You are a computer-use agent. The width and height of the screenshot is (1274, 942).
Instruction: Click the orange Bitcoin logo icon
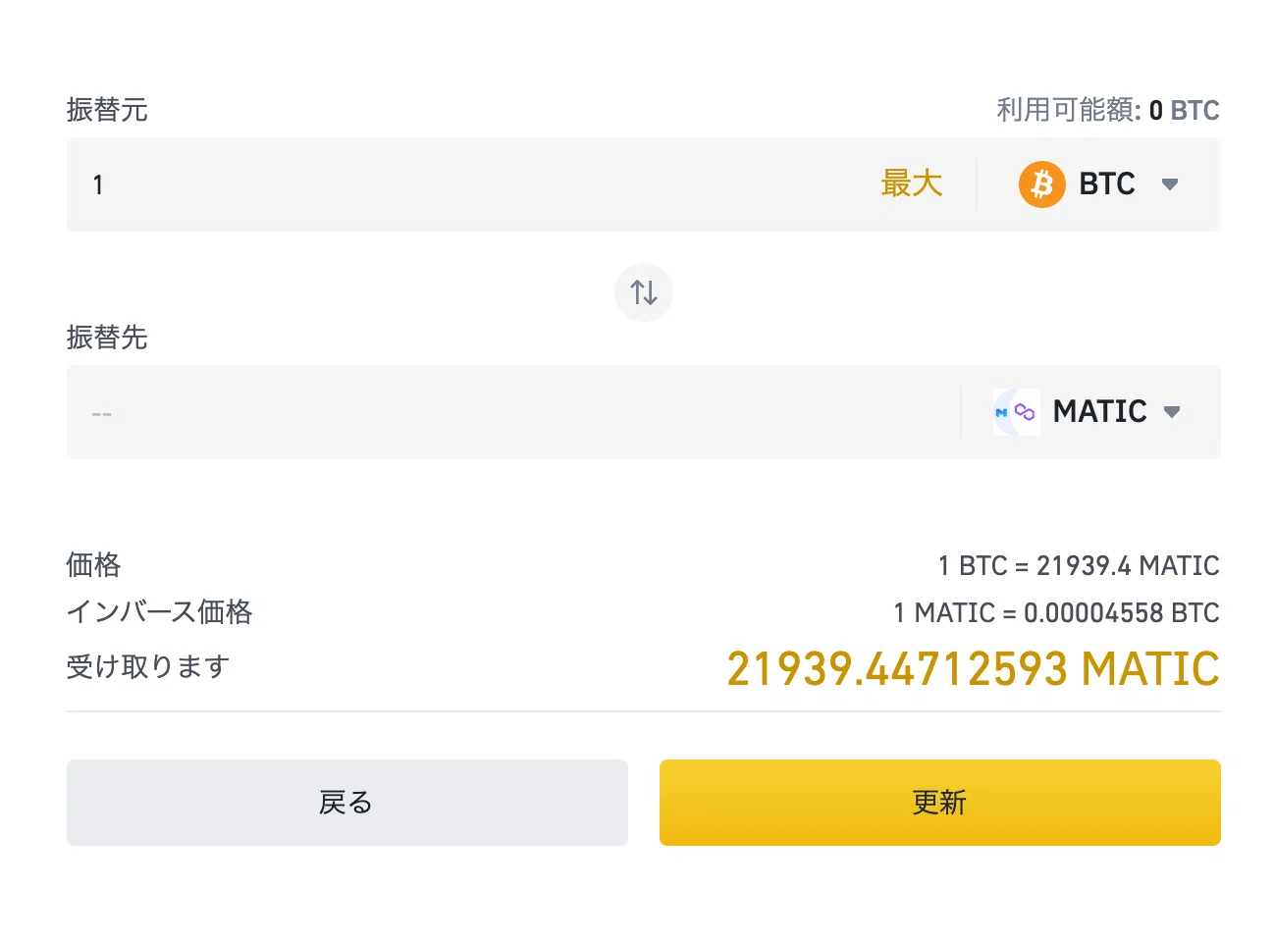tap(1042, 184)
